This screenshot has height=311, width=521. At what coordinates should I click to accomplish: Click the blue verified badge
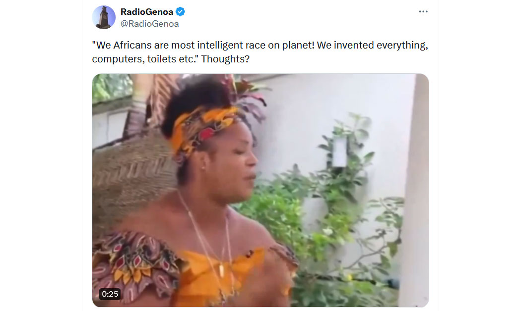[x=181, y=11]
